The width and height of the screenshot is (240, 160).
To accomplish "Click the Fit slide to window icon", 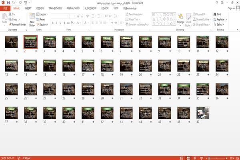I will 238,158.
